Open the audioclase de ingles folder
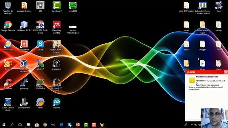Viewport: 228px width, 128px height. click(202, 27)
